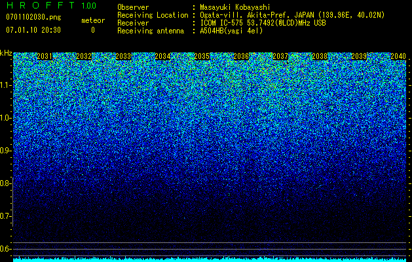Click the cyan signal level strip
Image resolution: width=412 pixels, height=262 pixels.
pyautogui.click(x=210, y=259)
